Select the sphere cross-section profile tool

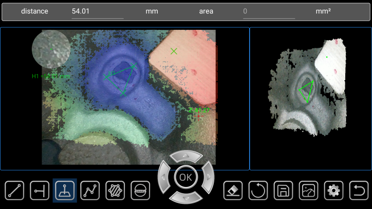140,191
